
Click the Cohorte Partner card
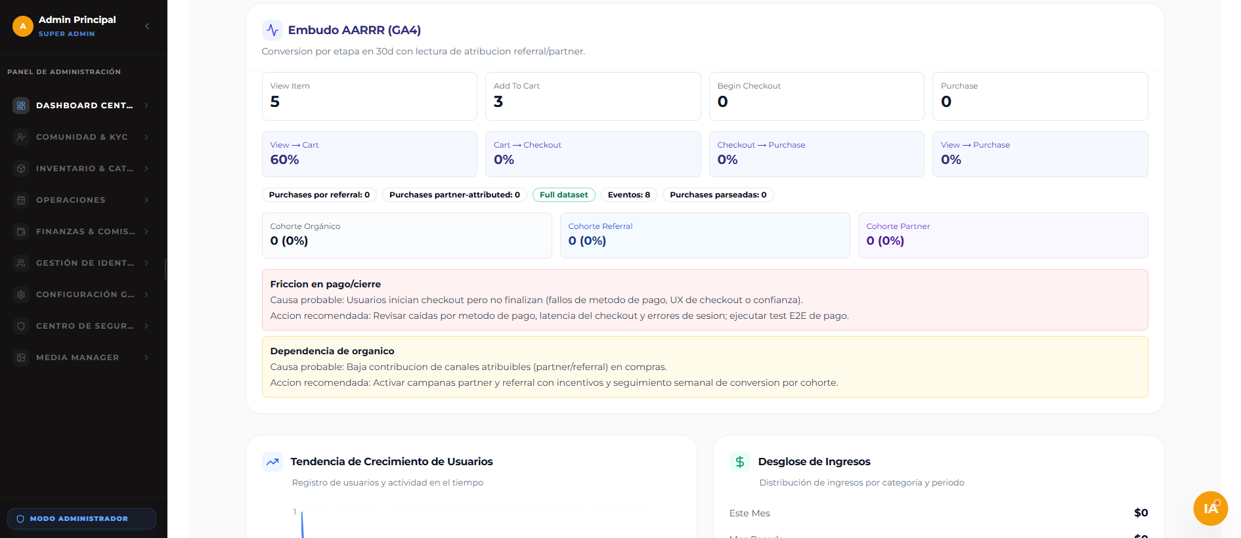pyautogui.click(x=1003, y=236)
